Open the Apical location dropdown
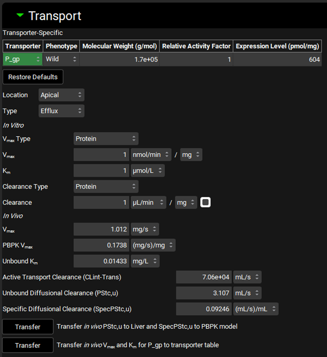The height and width of the screenshot is (357, 327). coord(61,95)
